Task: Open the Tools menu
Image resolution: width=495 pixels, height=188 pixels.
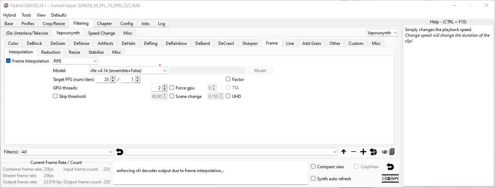Action: pos(26,15)
